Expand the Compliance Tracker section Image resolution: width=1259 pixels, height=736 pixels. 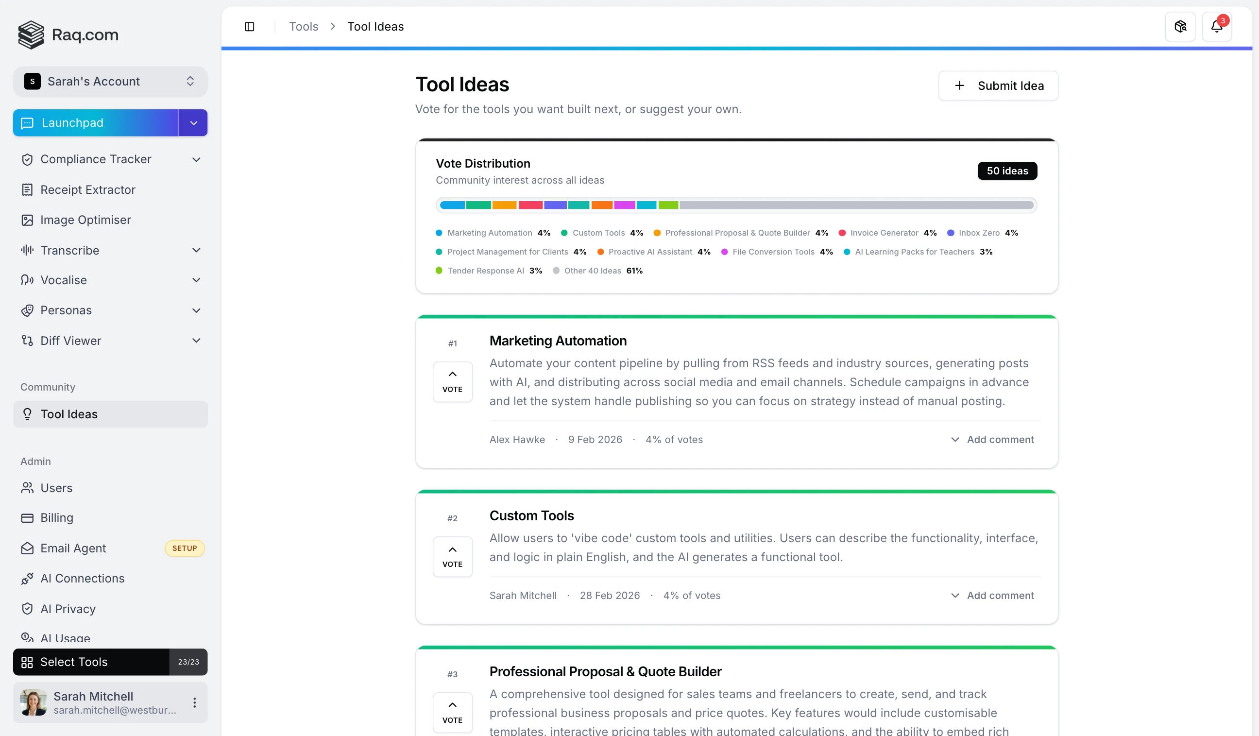(x=196, y=159)
